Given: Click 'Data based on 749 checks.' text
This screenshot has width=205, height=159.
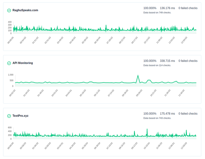Looking at the screenshot, I should [x=157, y=13].
